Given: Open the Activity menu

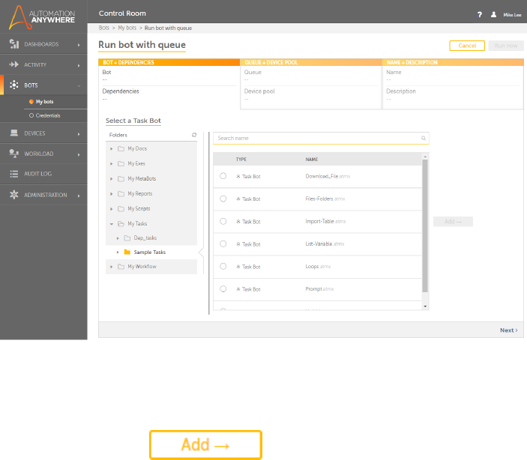Looking at the screenshot, I should [x=43, y=64].
